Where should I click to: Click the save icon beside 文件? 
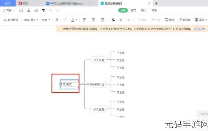tap(21, 10)
